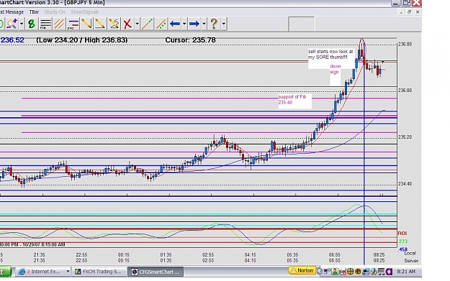Restore the inner chart window

coord(409,12)
